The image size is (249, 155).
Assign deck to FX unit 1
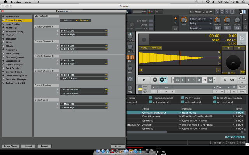tap(128, 57)
